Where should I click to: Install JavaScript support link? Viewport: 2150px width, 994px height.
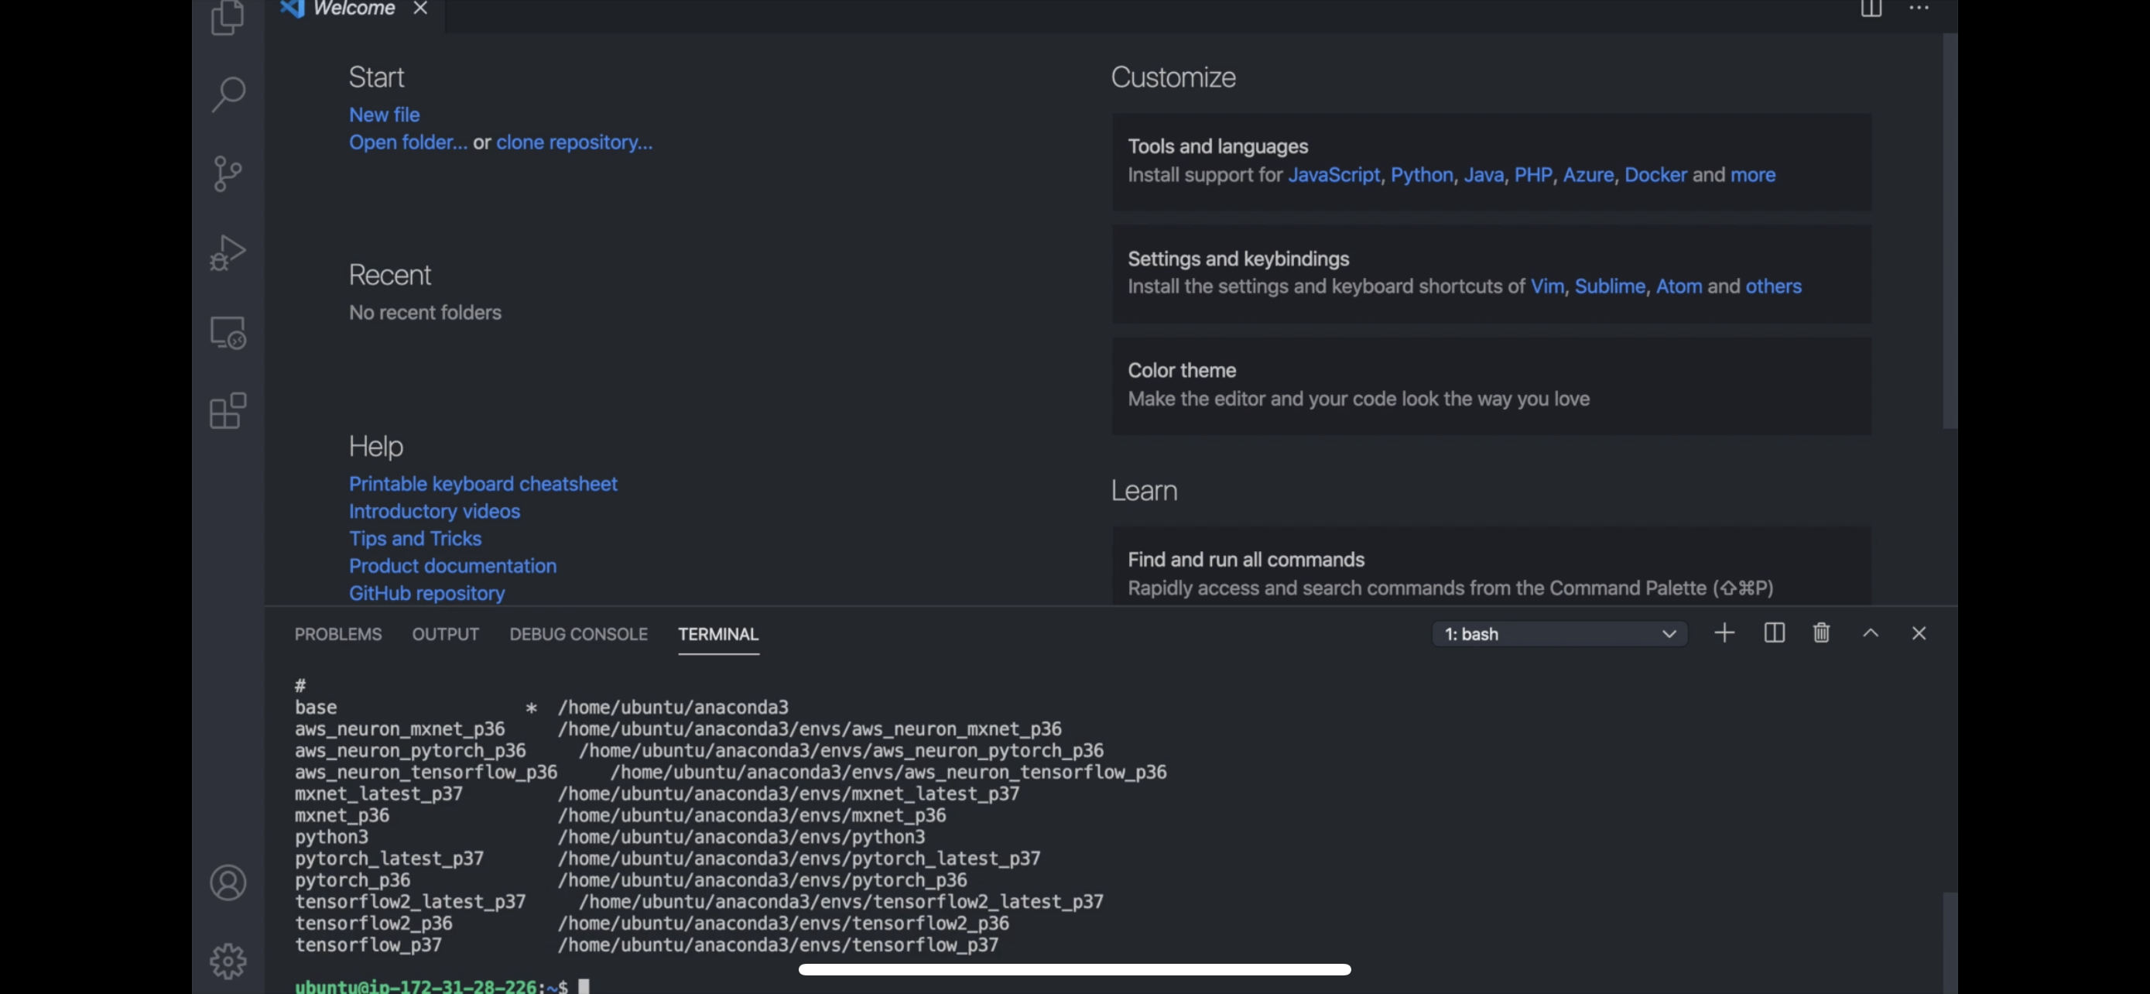(1333, 175)
